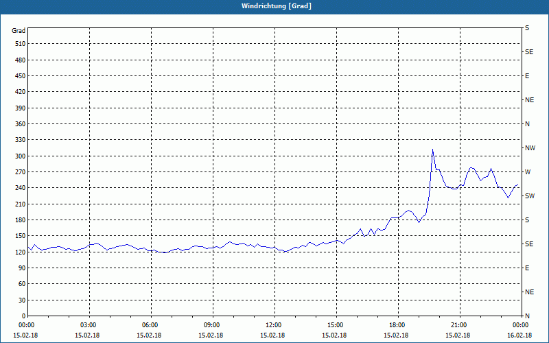Click the 450 y-axis value

pos(21,76)
